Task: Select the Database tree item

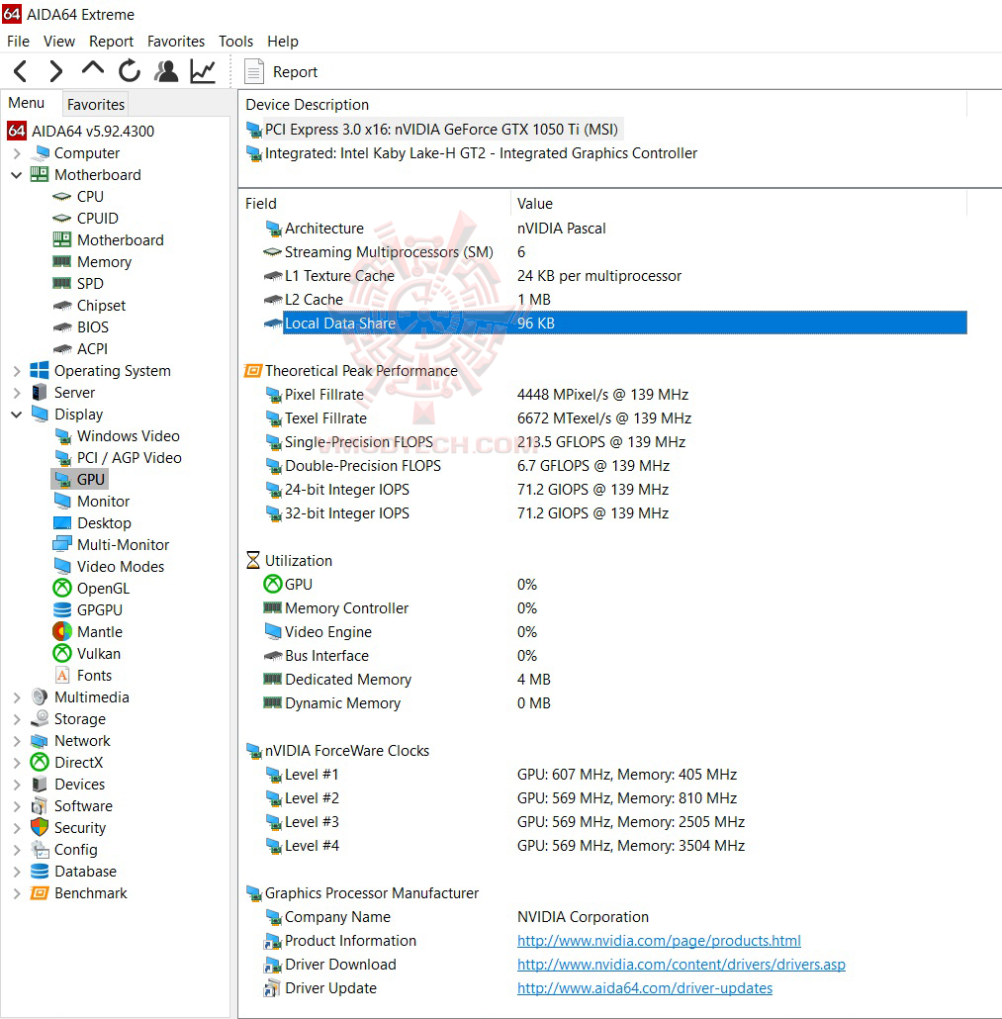Action: click(x=74, y=872)
